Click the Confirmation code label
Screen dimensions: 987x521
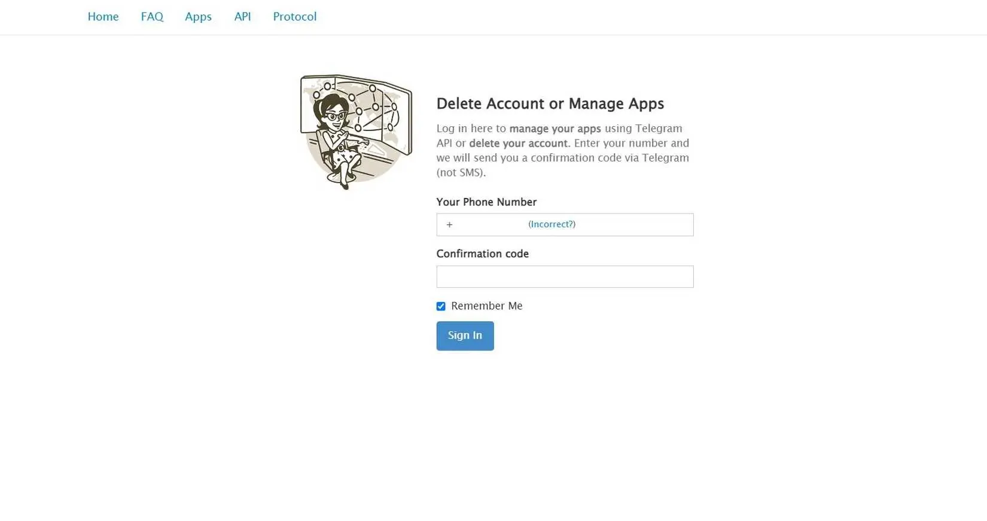(x=482, y=254)
